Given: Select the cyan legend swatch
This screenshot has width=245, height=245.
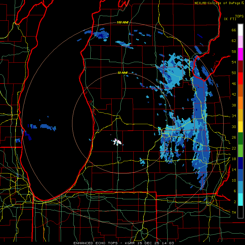Looking at the screenshot, I should coord(240,200).
